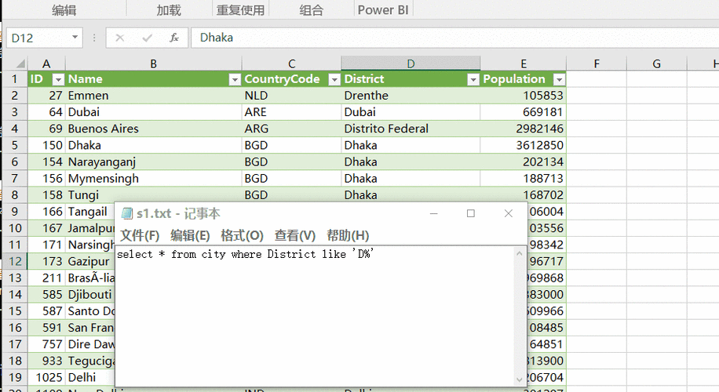
Task: Click the confirm checkmark in formula bar
Action: click(148, 38)
